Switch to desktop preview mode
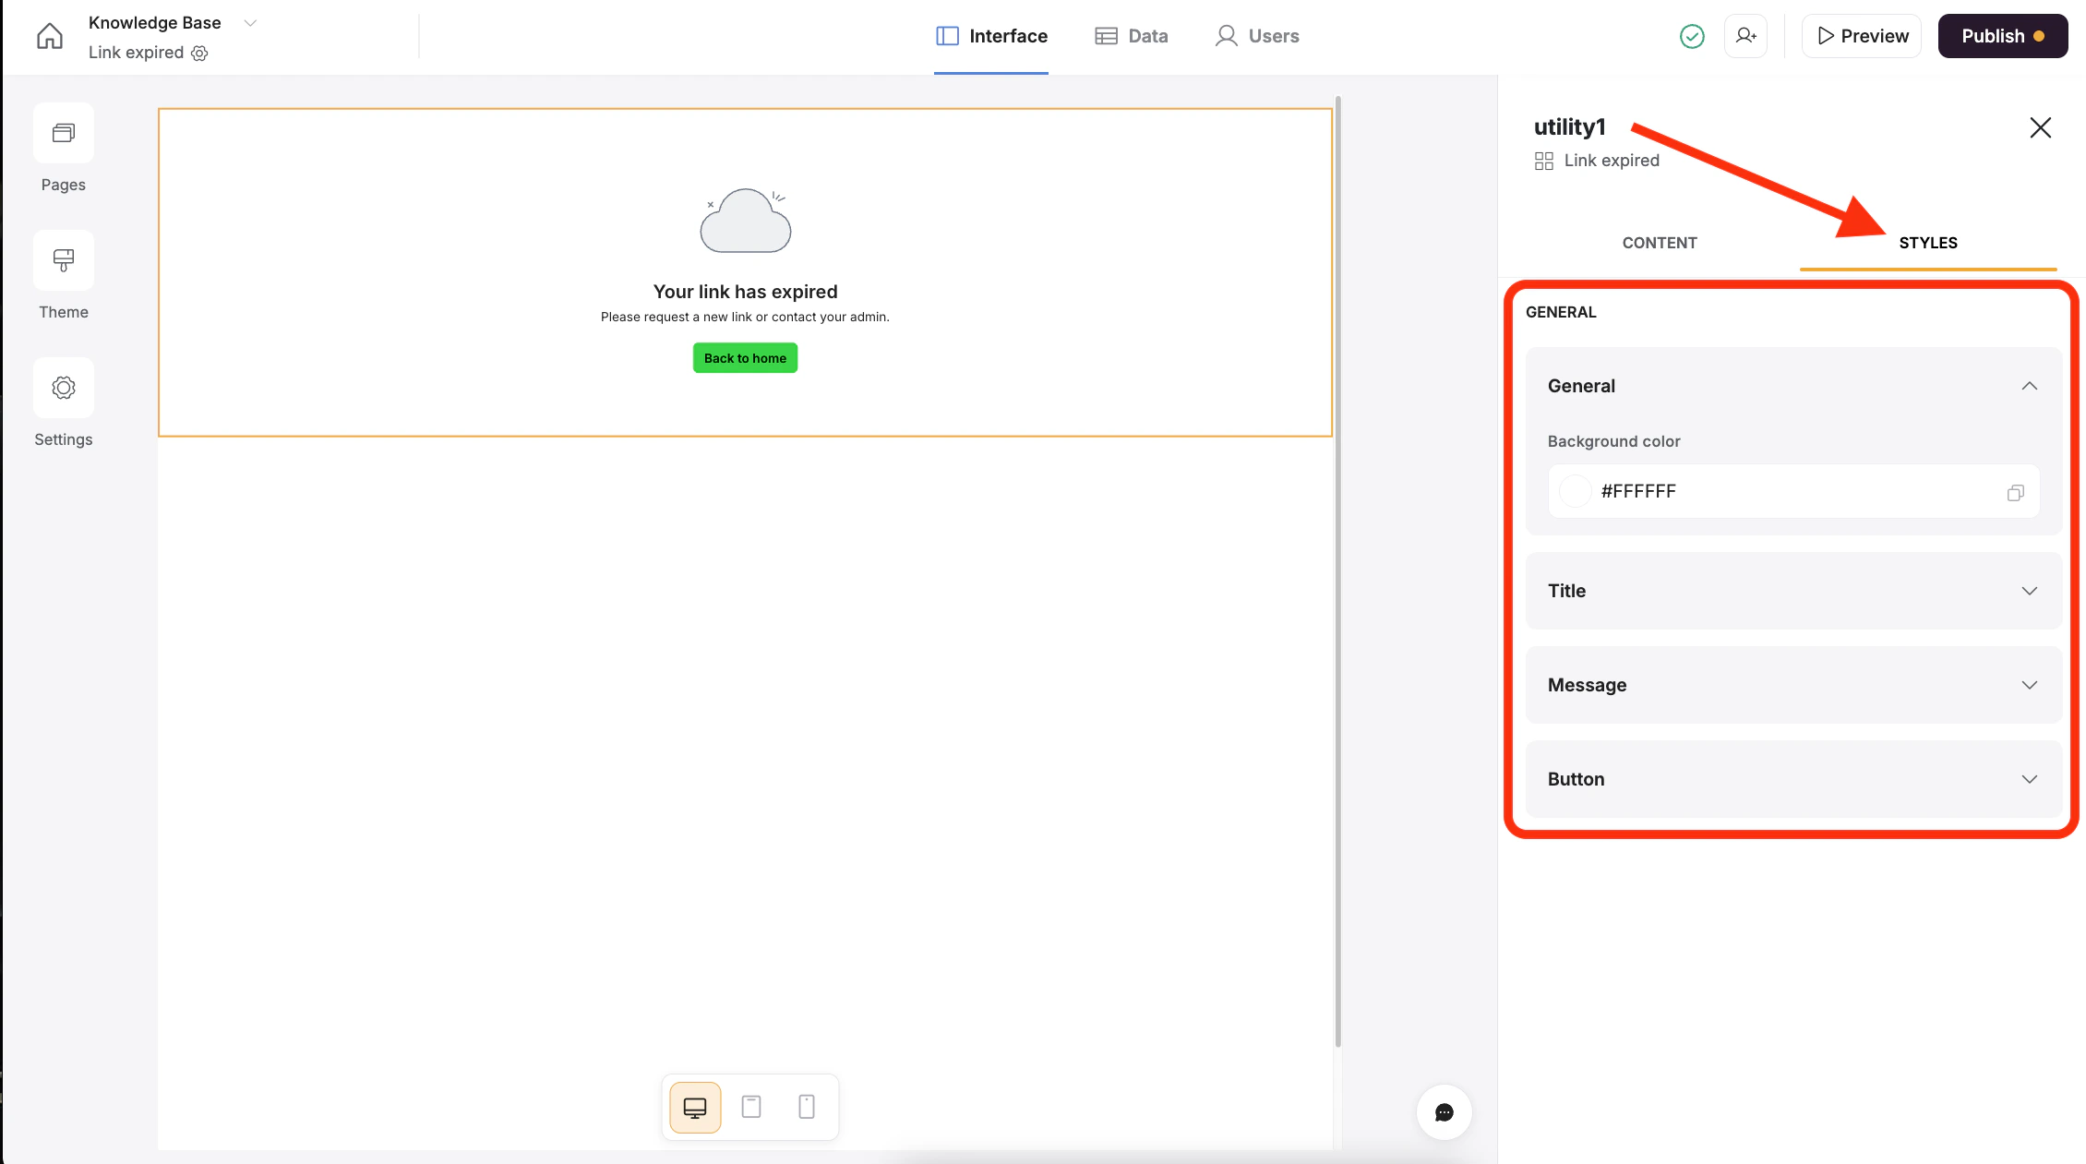2086x1164 pixels. (695, 1107)
